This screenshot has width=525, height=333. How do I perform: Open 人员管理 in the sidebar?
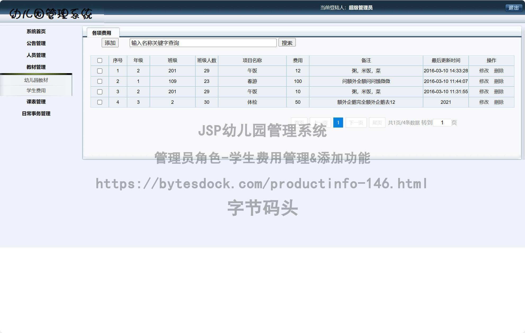coord(36,55)
